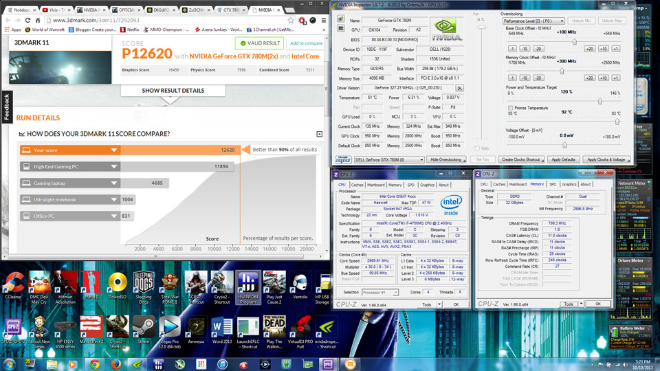This screenshot has height=371, width=660.
Task: Open Performance Level dropdown
Action: click(x=533, y=21)
